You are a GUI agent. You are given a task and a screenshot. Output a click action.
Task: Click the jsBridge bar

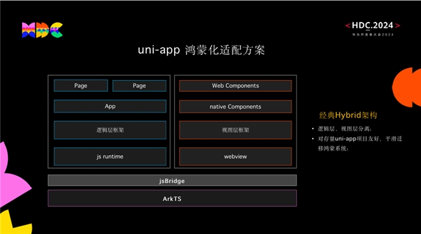[x=172, y=180]
